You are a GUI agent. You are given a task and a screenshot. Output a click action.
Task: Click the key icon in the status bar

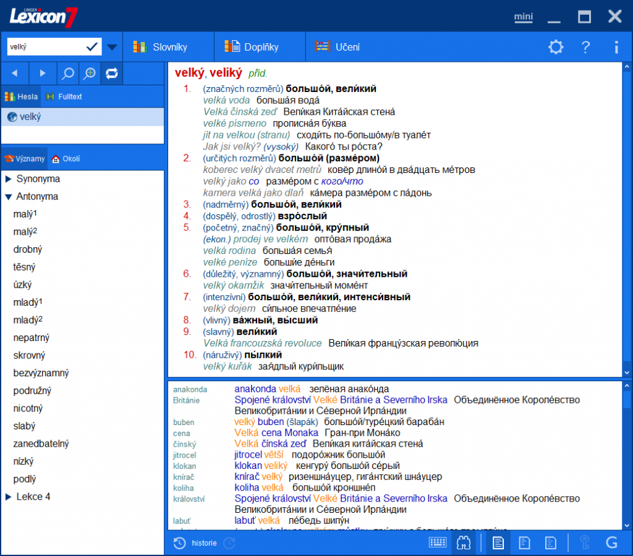pyautogui.click(x=585, y=542)
